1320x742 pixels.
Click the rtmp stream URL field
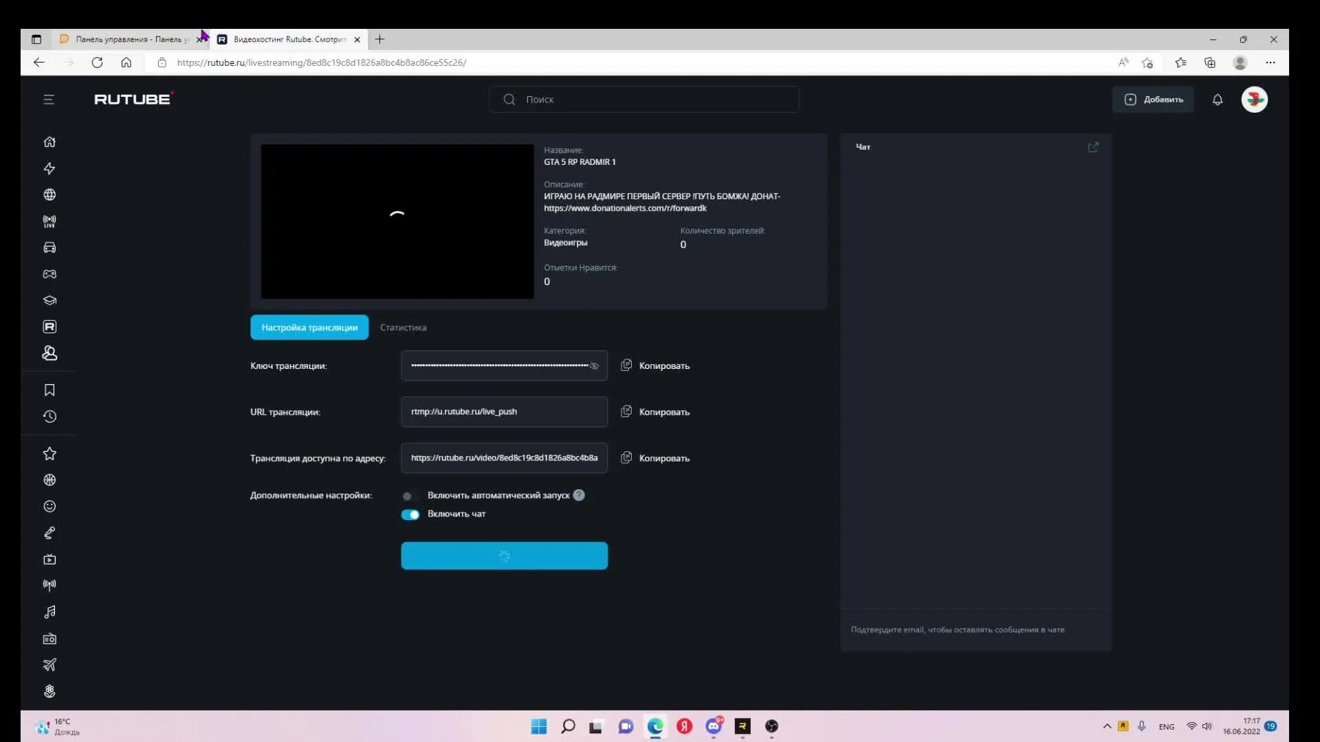(505, 412)
